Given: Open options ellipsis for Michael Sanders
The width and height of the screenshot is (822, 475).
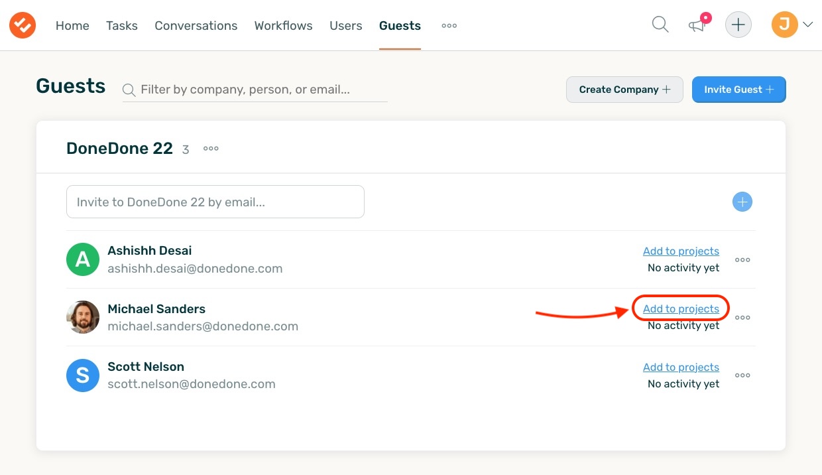Looking at the screenshot, I should coord(742,318).
